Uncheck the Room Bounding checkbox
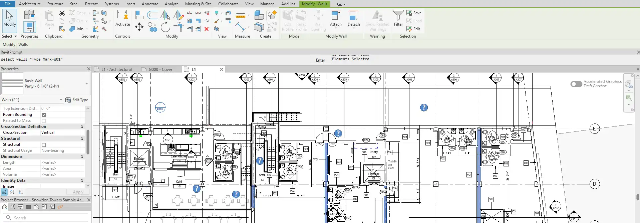 44,115
